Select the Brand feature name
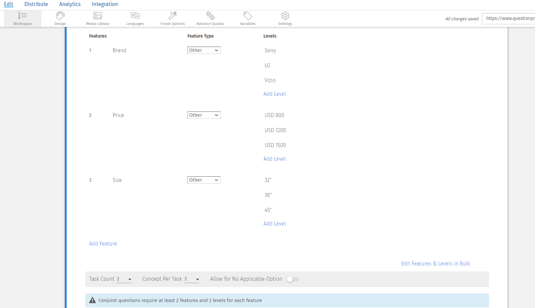The height and width of the screenshot is (308, 535). (119, 50)
